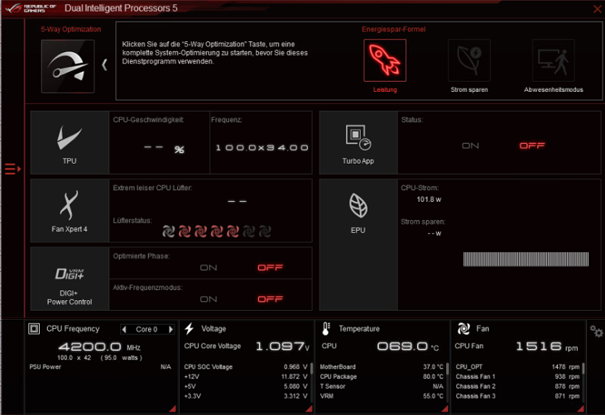The height and width of the screenshot is (415, 605).
Task: Open the red side menu icon
Action: click(12, 169)
